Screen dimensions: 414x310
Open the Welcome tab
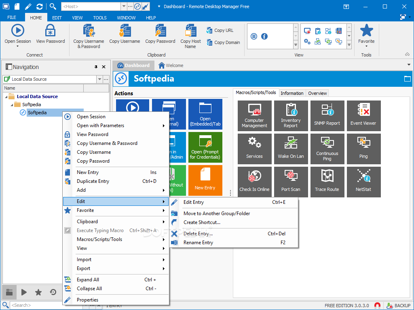pyautogui.click(x=171, y=65)
